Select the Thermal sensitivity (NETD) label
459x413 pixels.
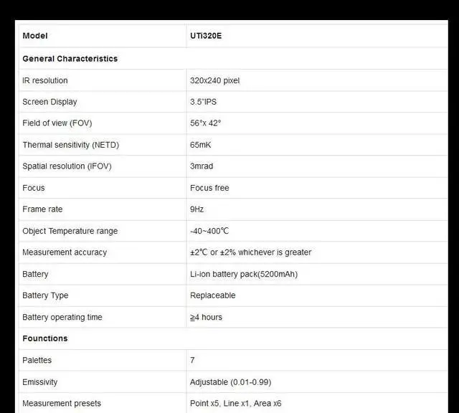click(x=70, y=145)
